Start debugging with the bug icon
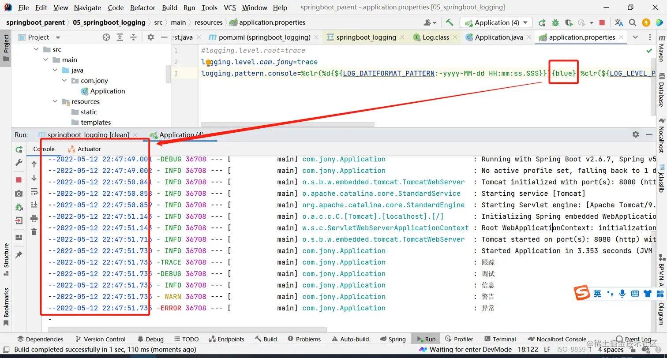 555,22
